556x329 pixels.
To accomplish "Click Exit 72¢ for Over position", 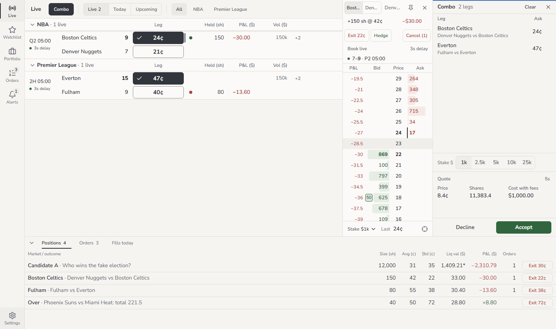I will pyautogui.click(x=537, y=303).
